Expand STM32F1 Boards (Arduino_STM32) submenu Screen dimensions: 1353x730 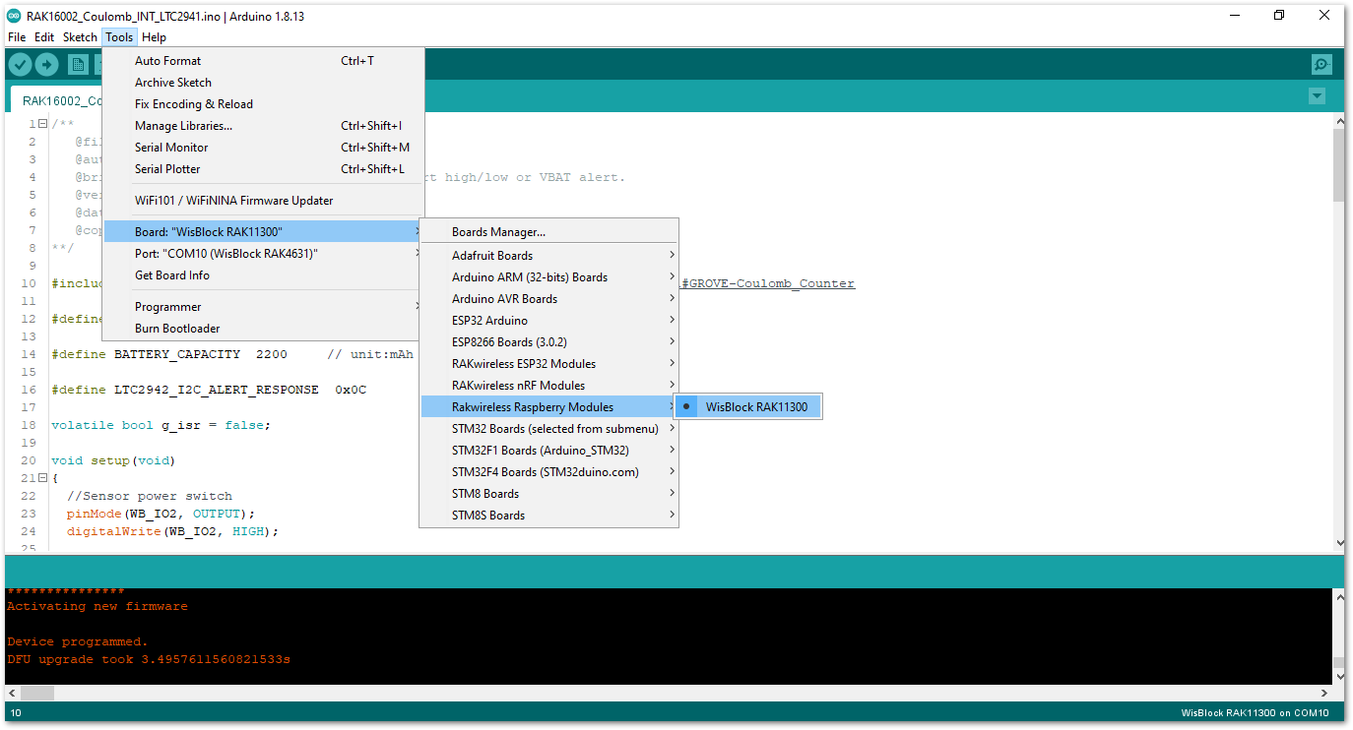[548, 451]
